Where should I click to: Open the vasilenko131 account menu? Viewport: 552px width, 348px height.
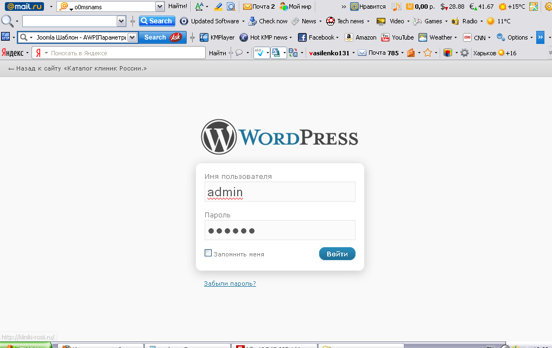point(331,53)
